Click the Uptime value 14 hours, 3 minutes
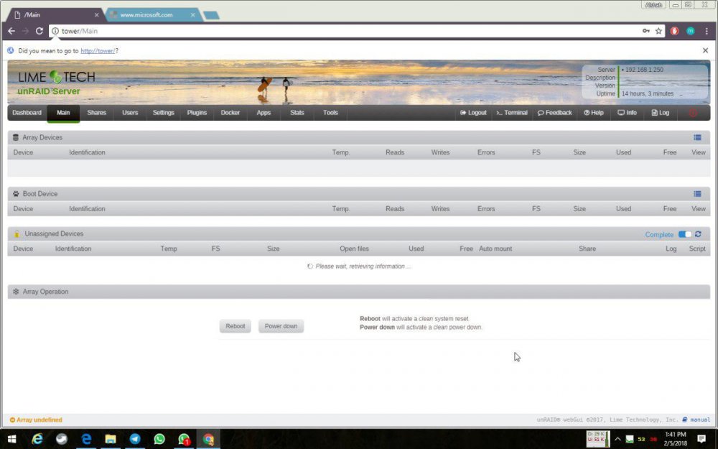This screenshot has height=449, width=718. click(648, 93)
